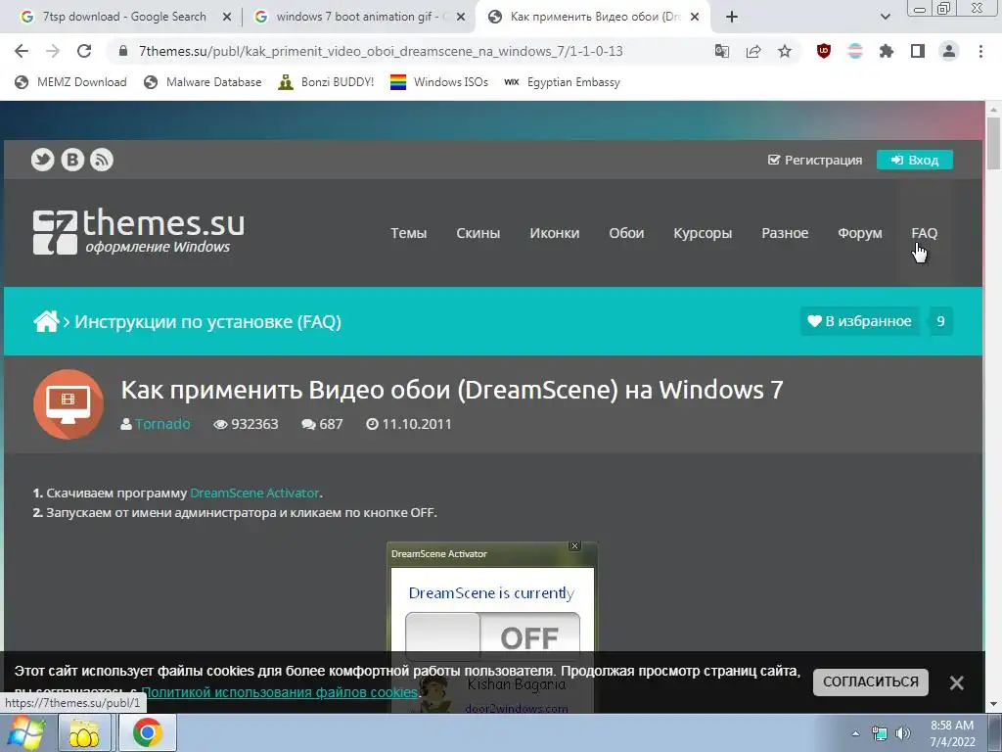
Task: Click В избранное favorites button
Action: 859,321
